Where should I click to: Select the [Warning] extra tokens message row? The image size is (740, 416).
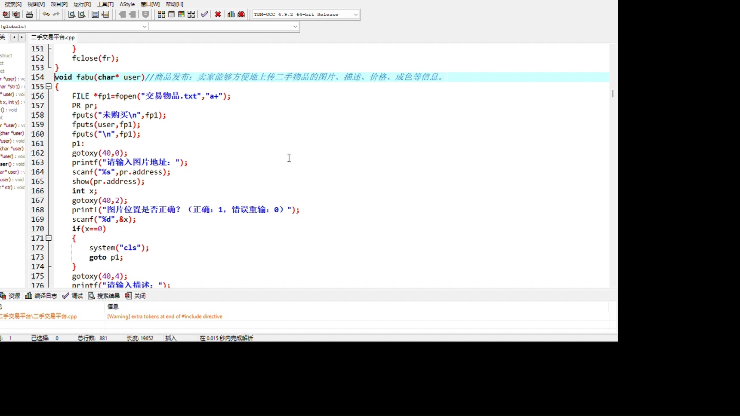point(164,316)
